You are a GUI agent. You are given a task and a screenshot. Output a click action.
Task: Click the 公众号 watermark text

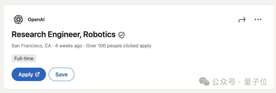click(224, 82)
